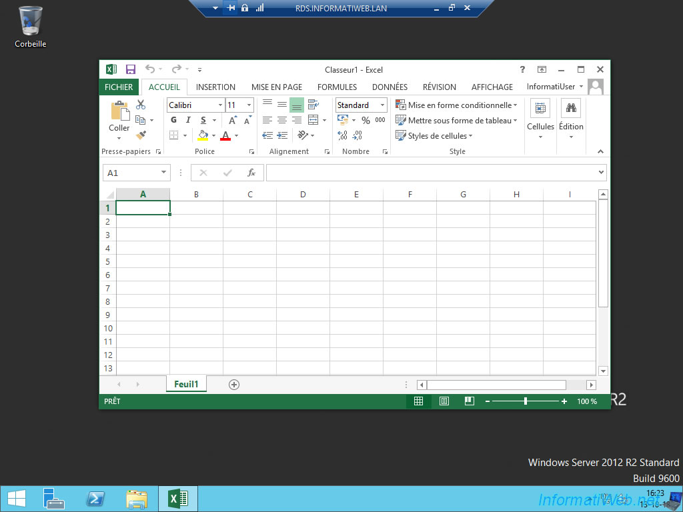Screen dimensions: 683x512
Task: Paste using the Coller icon
Action: click(119, 111)
